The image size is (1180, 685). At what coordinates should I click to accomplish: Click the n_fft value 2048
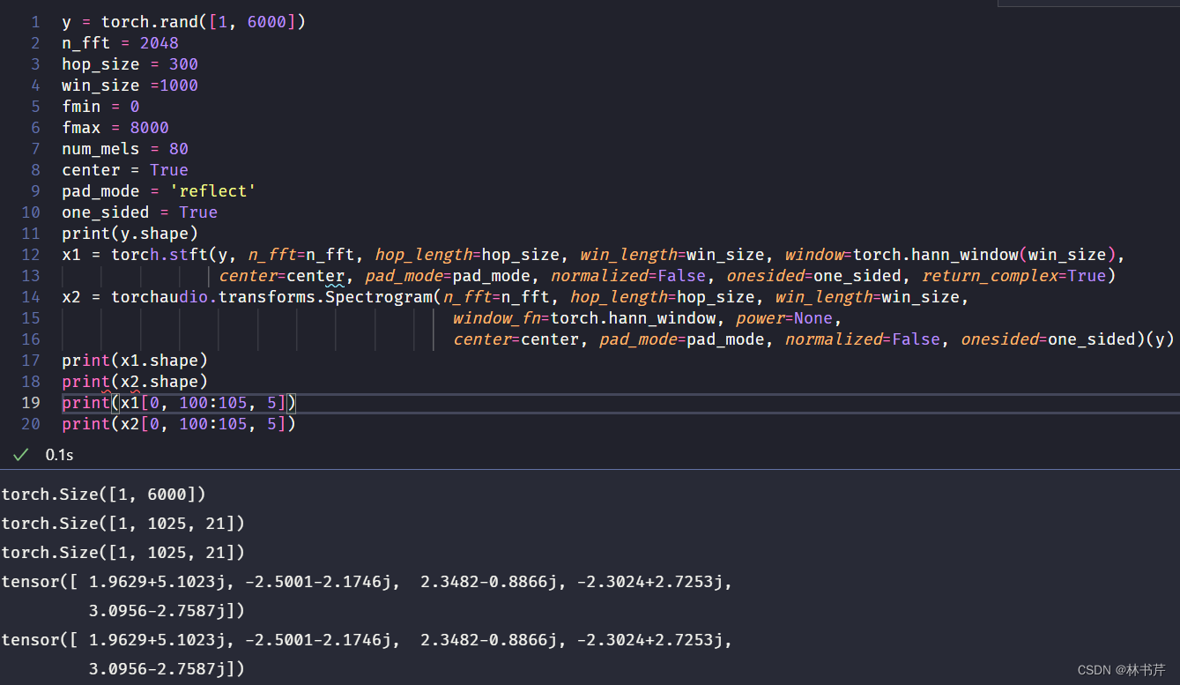[160, 43]
